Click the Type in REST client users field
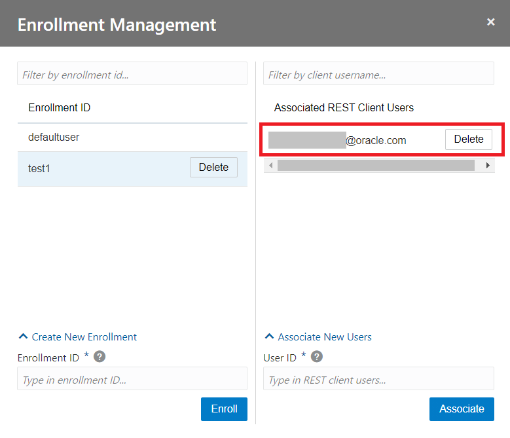Image resolution: width=510 pixels, height=438 pixels. coord(378,380)
